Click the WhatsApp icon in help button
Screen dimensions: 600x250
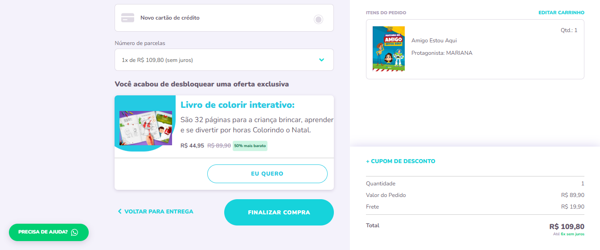tap(74, 232)
